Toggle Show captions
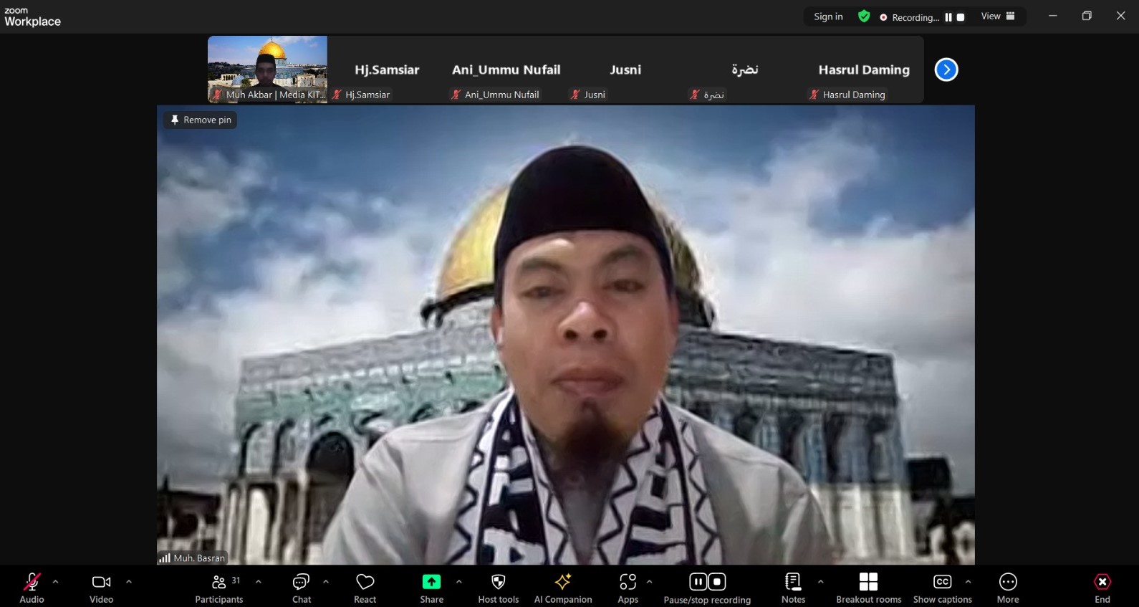This screenshot has width=1139, height=607. pos(942,587)
